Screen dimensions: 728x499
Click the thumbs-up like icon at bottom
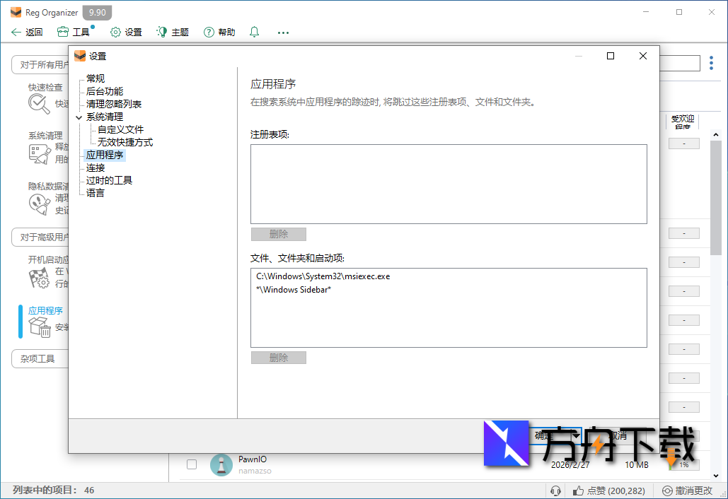click(x=578, y=490)
